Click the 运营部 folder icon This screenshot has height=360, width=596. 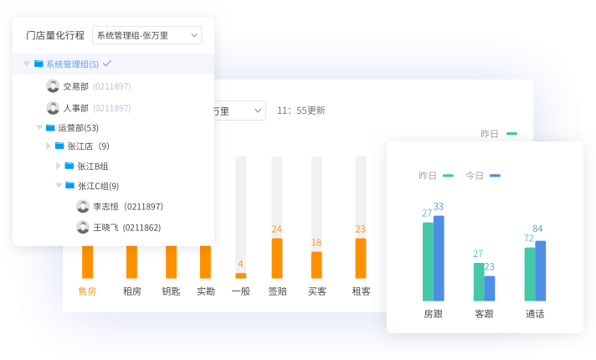51,127
